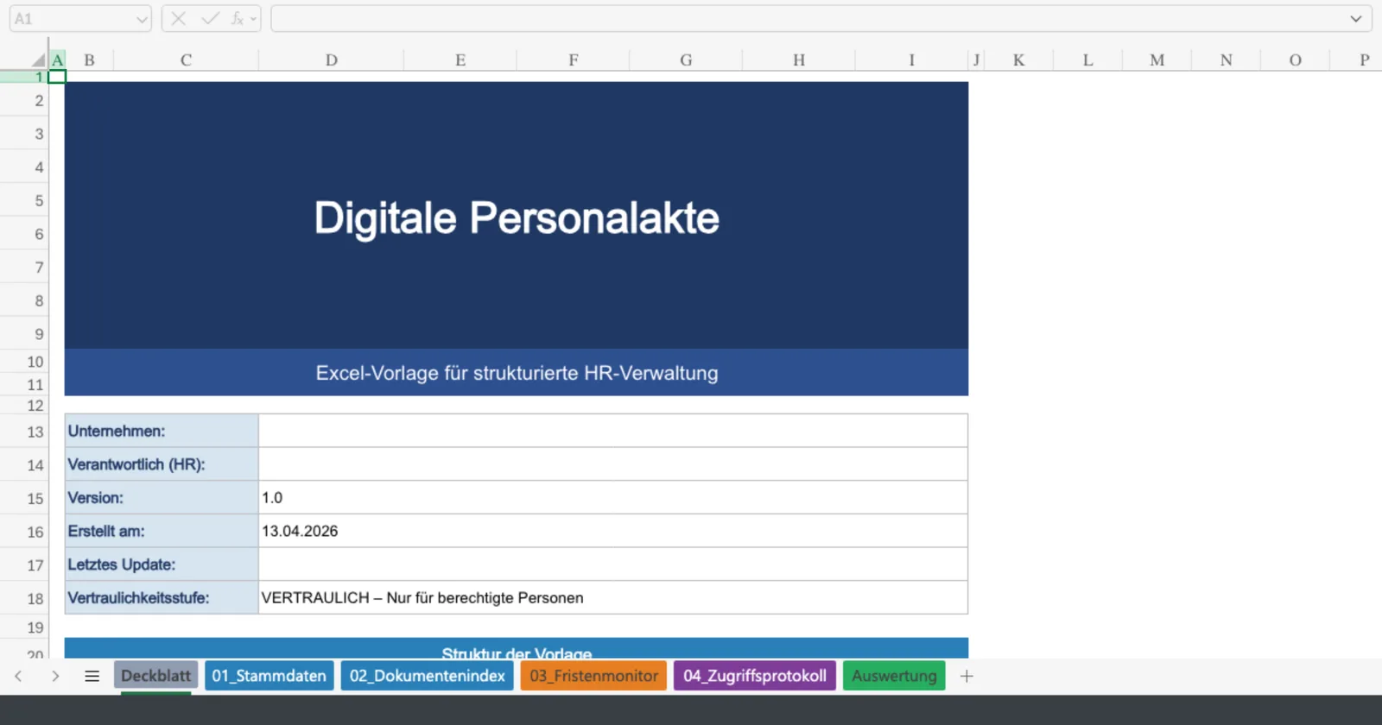Select column E header

point(460,60)
